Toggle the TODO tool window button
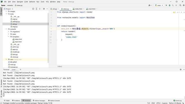Viewport: 185px width, 104px height. pyautogui.click(x=7, y=101)
